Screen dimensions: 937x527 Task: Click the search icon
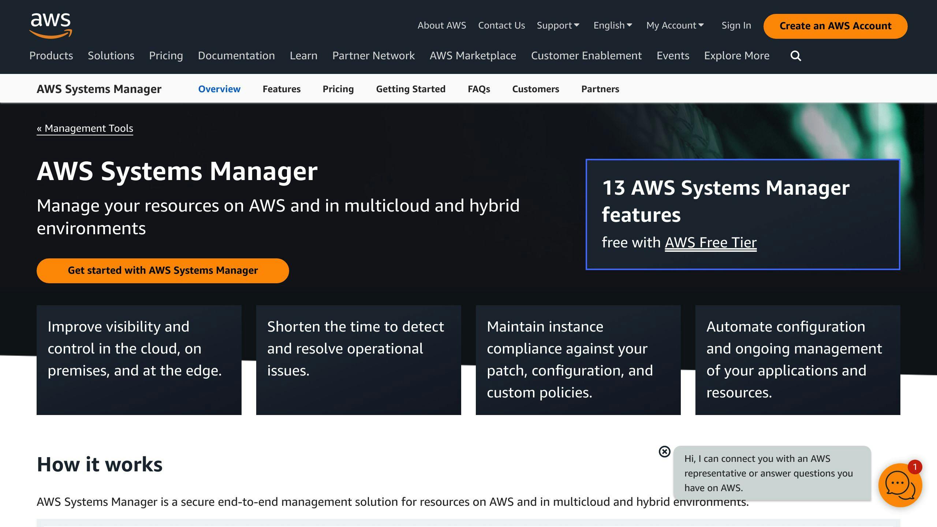796,55
